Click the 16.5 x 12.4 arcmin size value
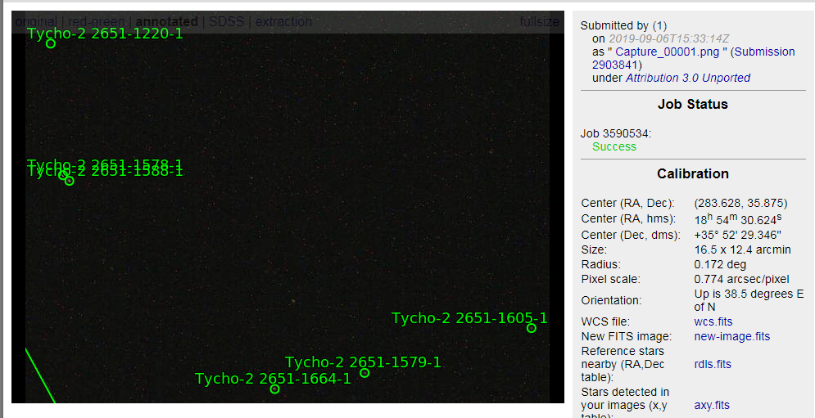This screenshot has width=815, height=418. [x=742, y=249]
